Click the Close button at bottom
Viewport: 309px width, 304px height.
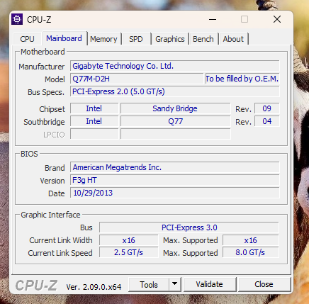click(264, 284)
